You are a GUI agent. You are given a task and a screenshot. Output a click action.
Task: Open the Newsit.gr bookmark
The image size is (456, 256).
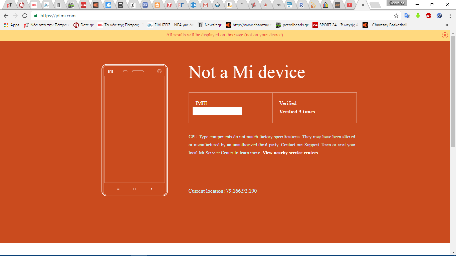210,25
